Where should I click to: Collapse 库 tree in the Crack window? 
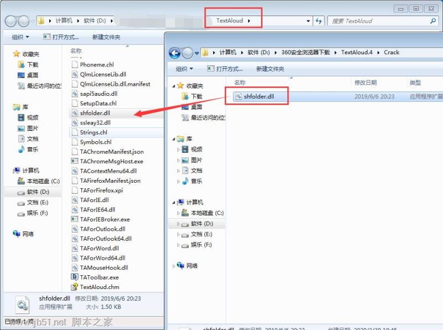[173, 139]
